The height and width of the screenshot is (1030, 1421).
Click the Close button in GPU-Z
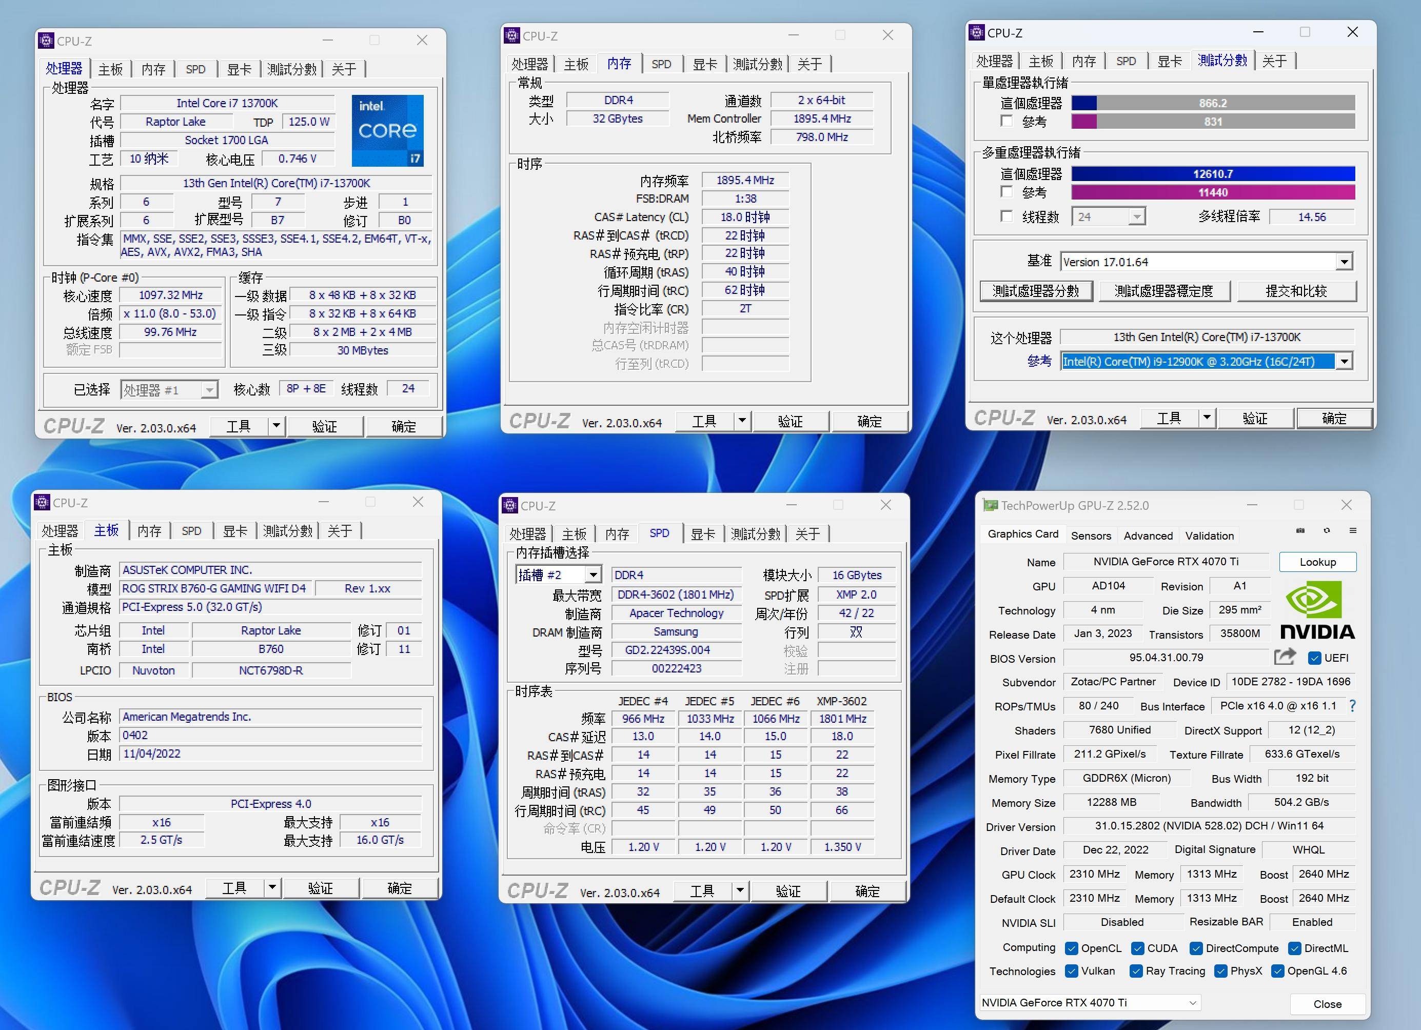(x=1327, y=1004)
